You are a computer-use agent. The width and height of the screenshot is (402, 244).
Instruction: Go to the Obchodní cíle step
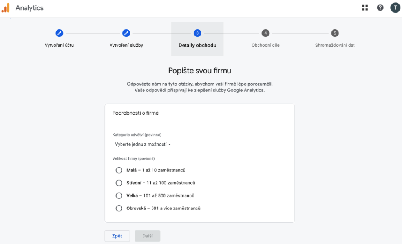click(265, 45)
